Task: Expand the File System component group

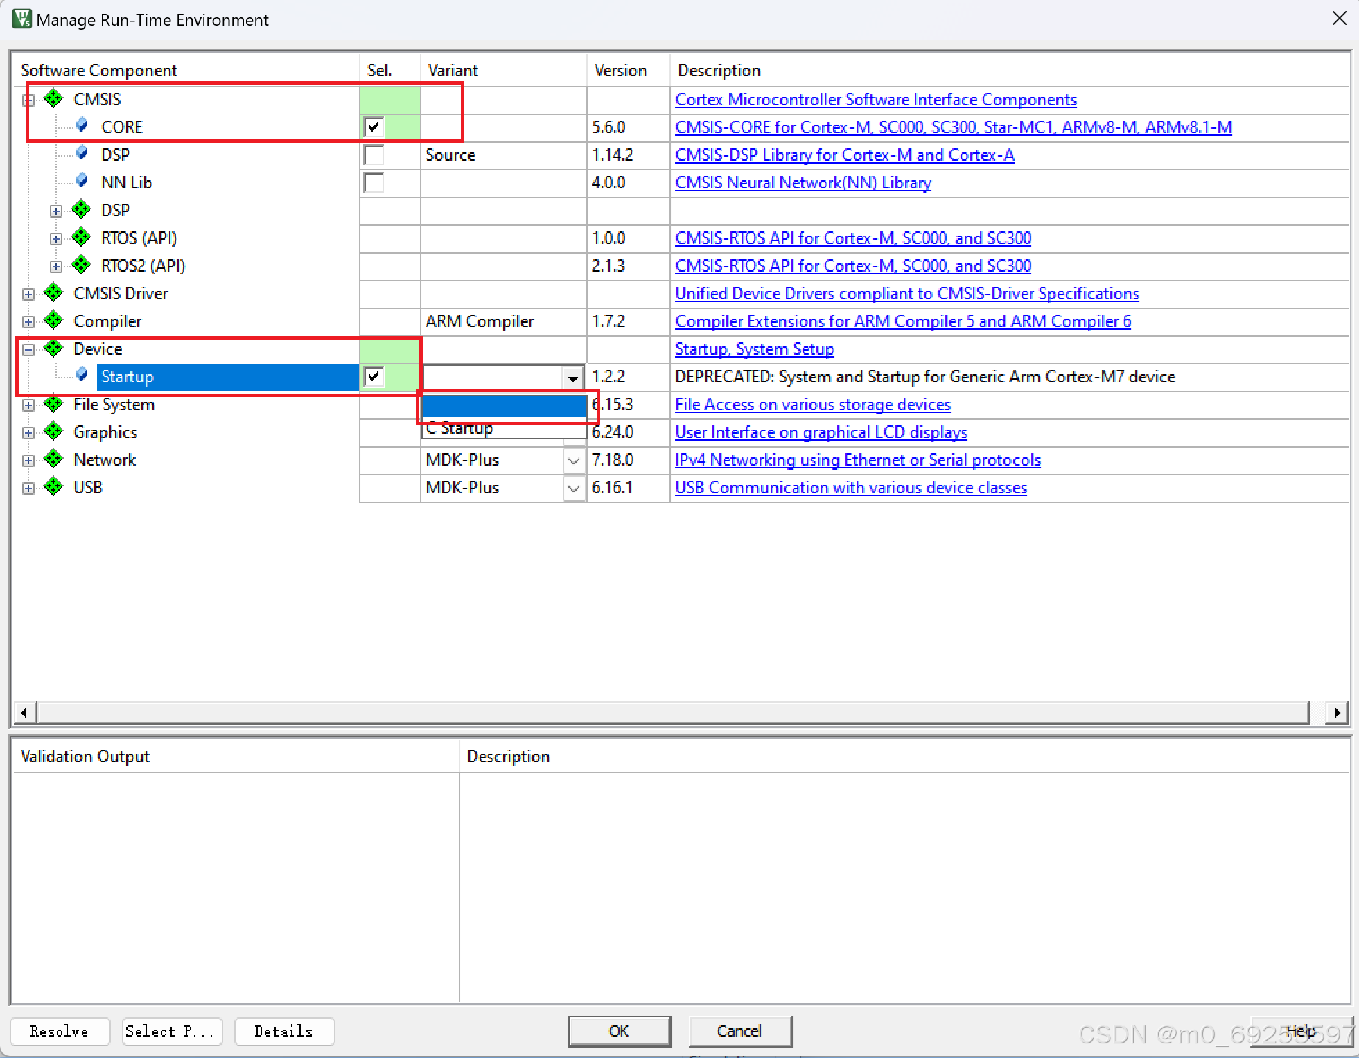Action: [28, 405]
